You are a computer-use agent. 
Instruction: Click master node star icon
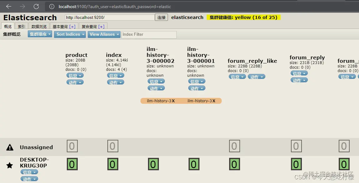(10, 165)
